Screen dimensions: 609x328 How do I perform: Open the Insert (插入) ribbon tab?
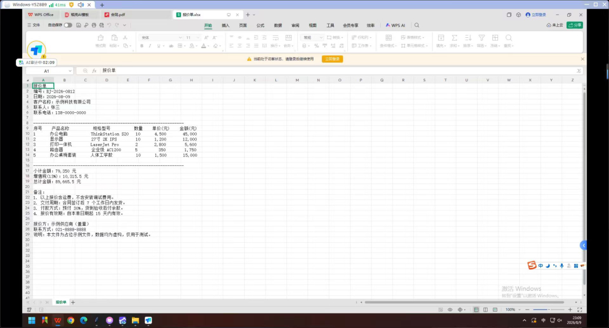coord(226,25)
